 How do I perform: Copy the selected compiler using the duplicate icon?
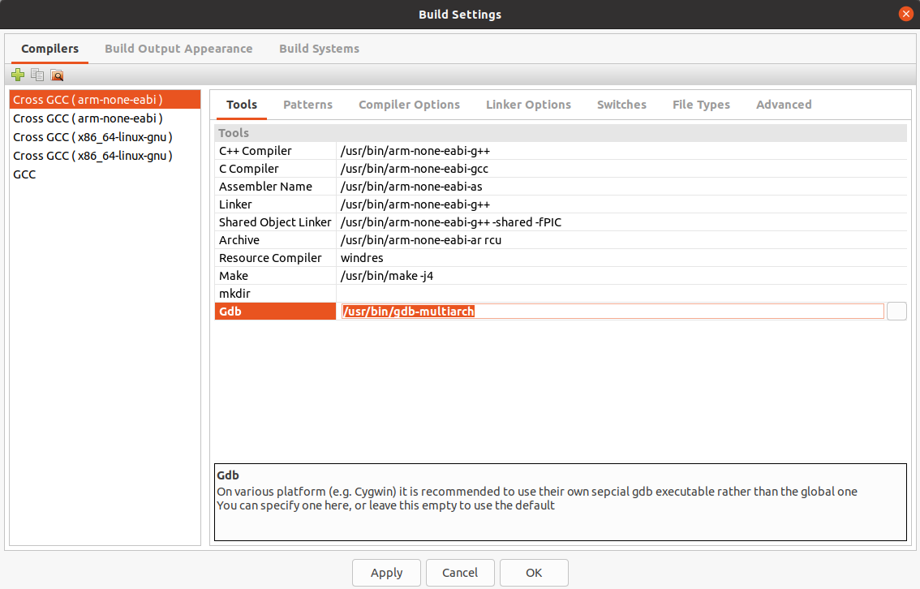pyautogui.click(x=37, y=75)
